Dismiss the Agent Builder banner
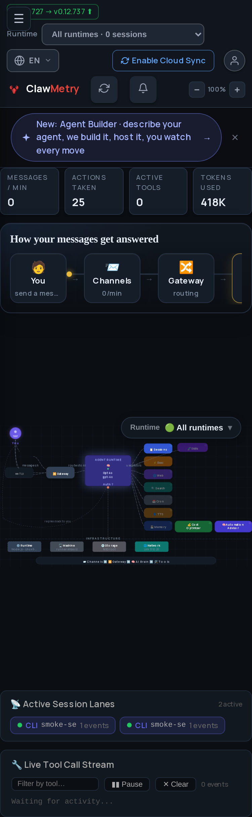Screen dimensions: 252x817 [x=235, y=137]
